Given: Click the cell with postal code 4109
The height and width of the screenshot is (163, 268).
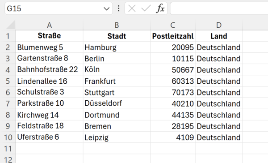Looking at the screenshot, I should tap(173, 137).
